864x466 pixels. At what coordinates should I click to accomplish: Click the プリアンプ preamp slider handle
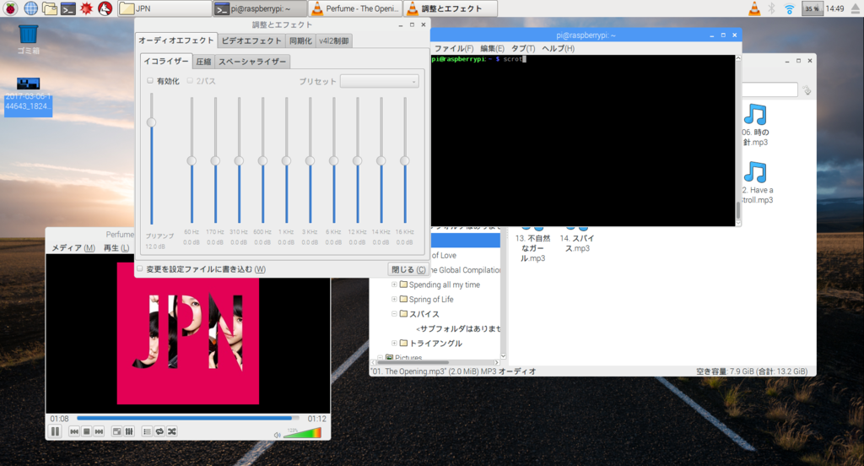(151, 122)
